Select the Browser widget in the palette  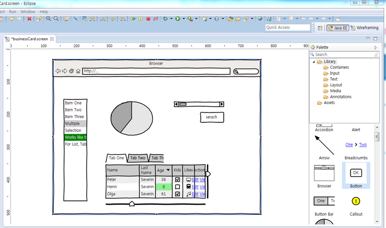[x=324, y=176]
